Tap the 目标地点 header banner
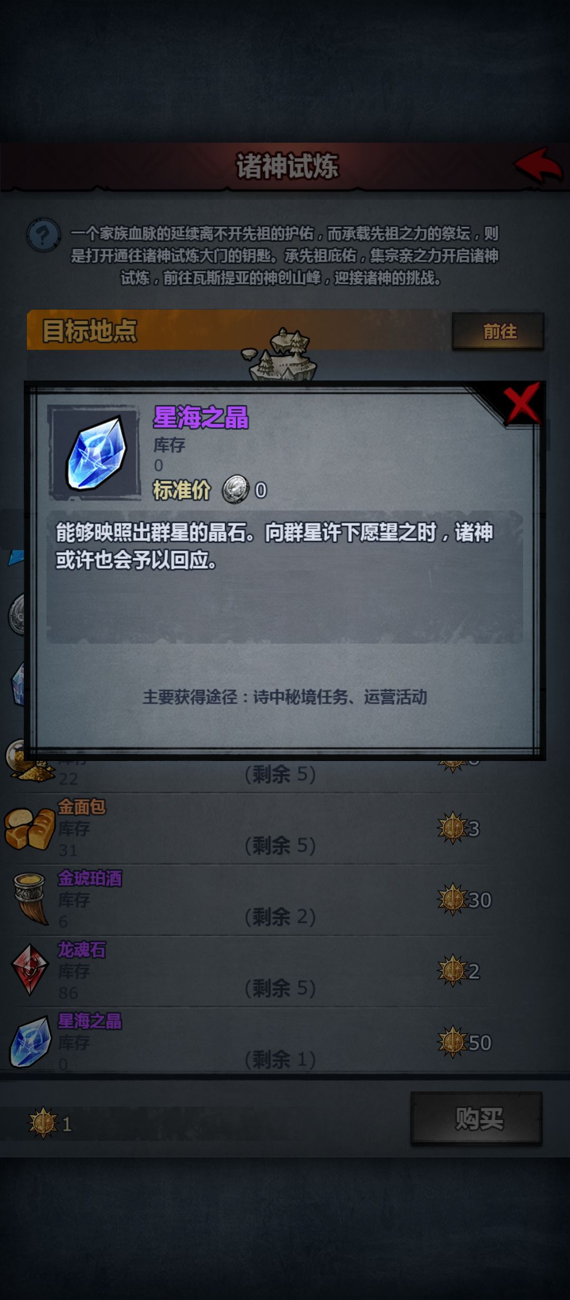Screen dimensions: 570x1300 (239, 331)
